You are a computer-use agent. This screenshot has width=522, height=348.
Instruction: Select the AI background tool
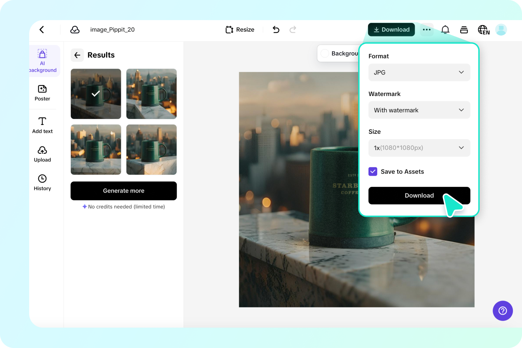43,61
